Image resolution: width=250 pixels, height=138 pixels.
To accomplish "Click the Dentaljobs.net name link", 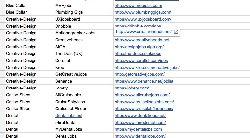I will point(69,116).
